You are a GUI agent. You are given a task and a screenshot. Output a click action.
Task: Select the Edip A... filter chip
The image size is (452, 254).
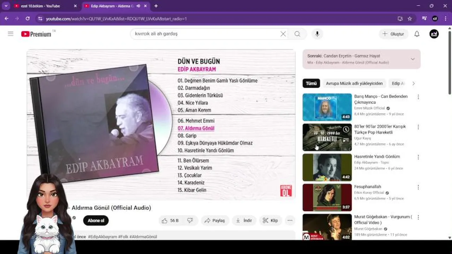[398, 84]
